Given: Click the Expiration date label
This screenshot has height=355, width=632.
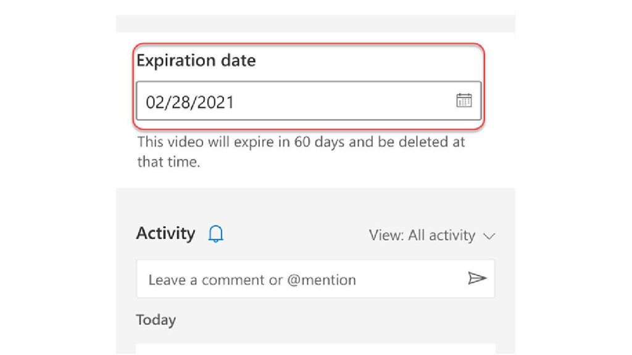Looking at the screenshot, I should (x=196, y=60).
